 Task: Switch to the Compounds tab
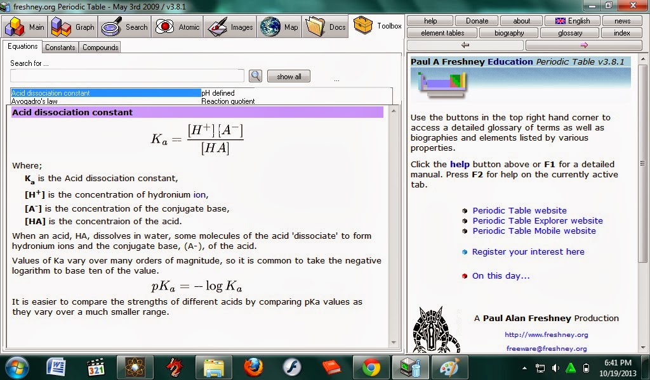[x=100, y=47]
